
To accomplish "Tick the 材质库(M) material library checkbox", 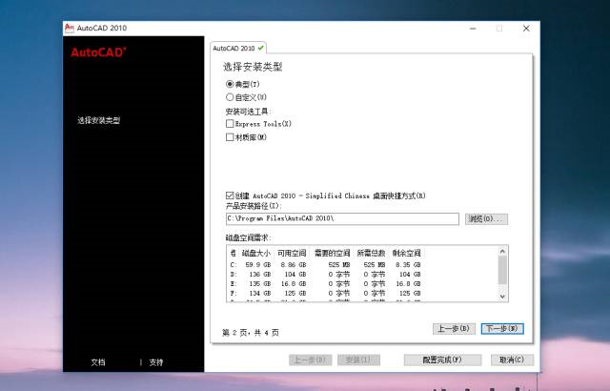I will [x=230, y=137].
